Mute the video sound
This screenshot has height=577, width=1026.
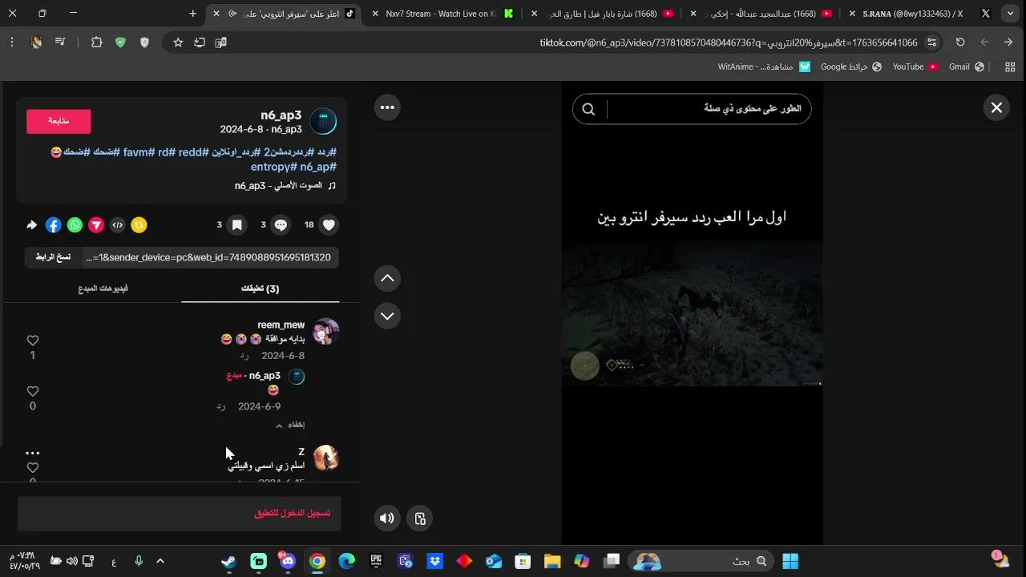point(387,518)
